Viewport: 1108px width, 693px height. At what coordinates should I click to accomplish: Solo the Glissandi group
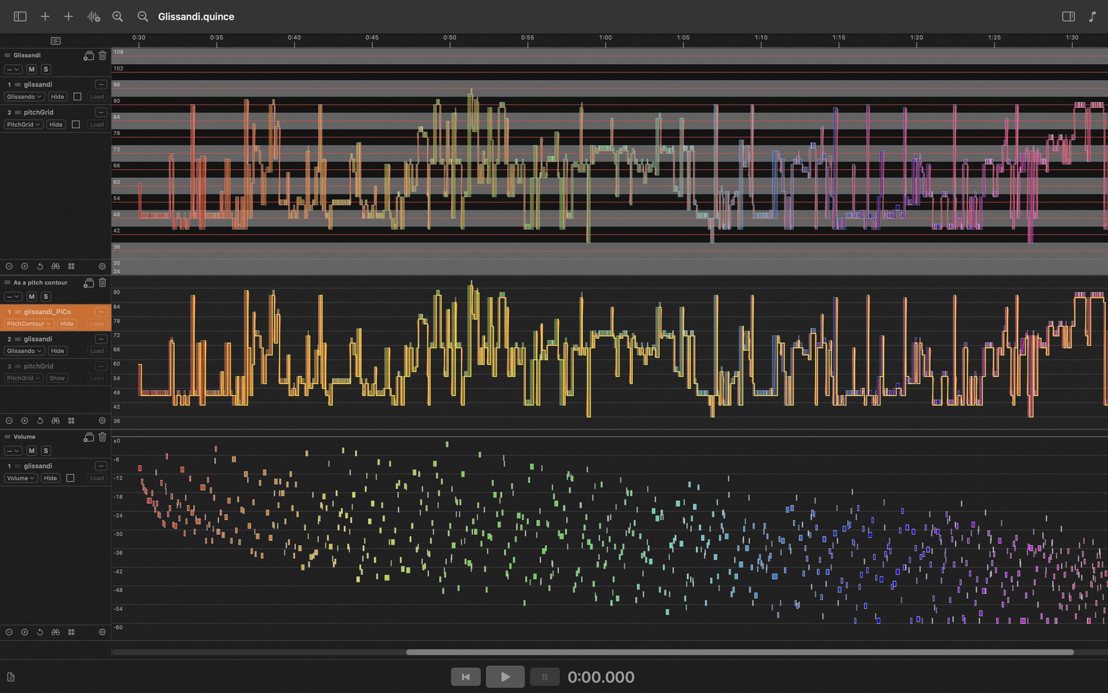click(46, 70)
